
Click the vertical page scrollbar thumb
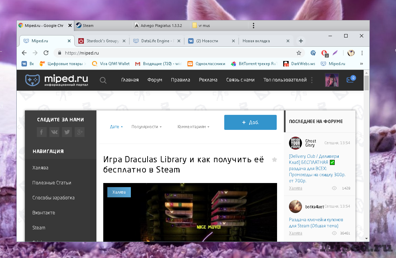point(366,83)
